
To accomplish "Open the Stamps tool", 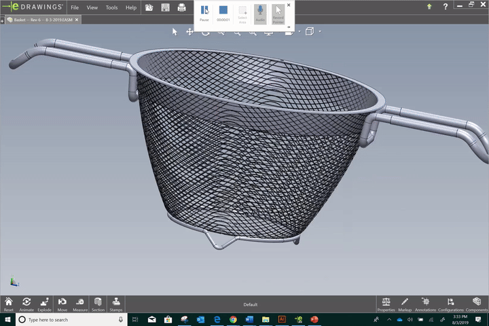I will click(116, 303).
